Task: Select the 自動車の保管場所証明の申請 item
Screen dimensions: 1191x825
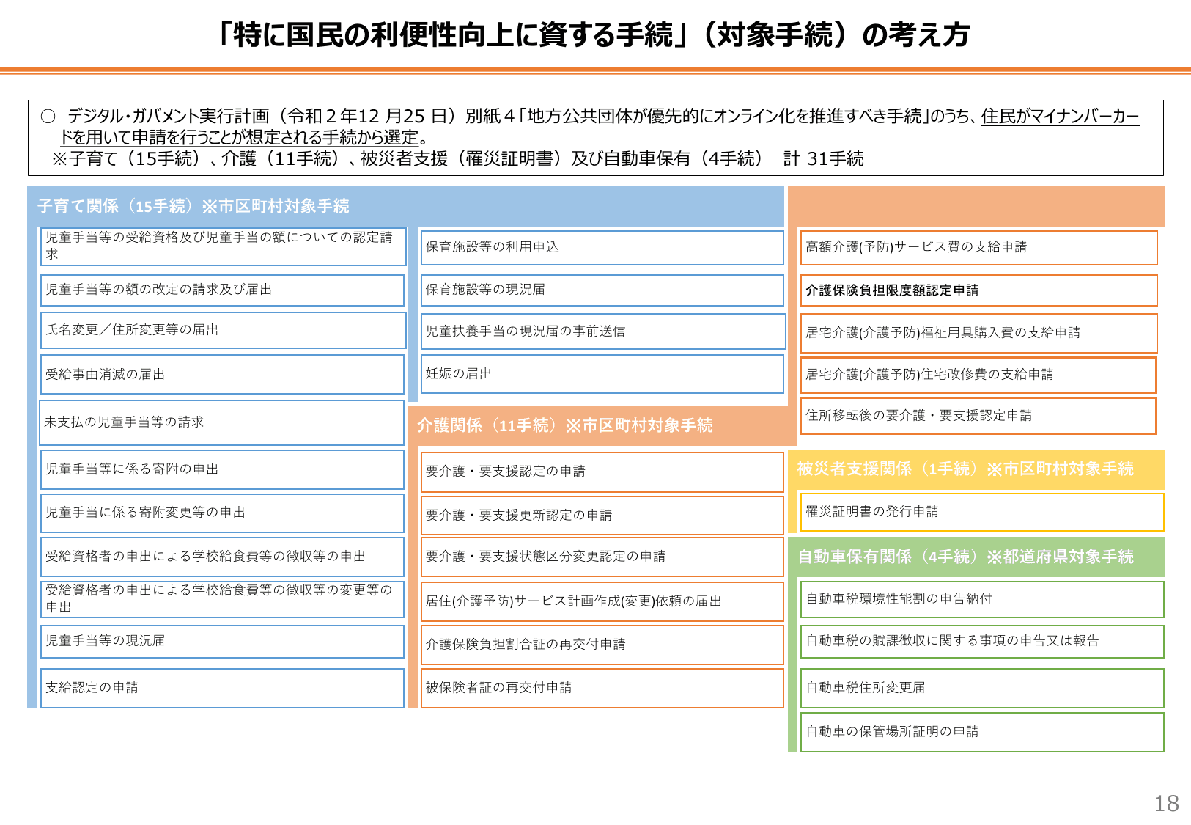Action: pos(980,732)
